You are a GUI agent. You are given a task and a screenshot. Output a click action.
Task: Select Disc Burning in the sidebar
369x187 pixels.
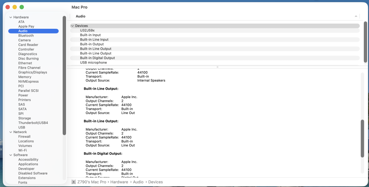coord(28,59)
